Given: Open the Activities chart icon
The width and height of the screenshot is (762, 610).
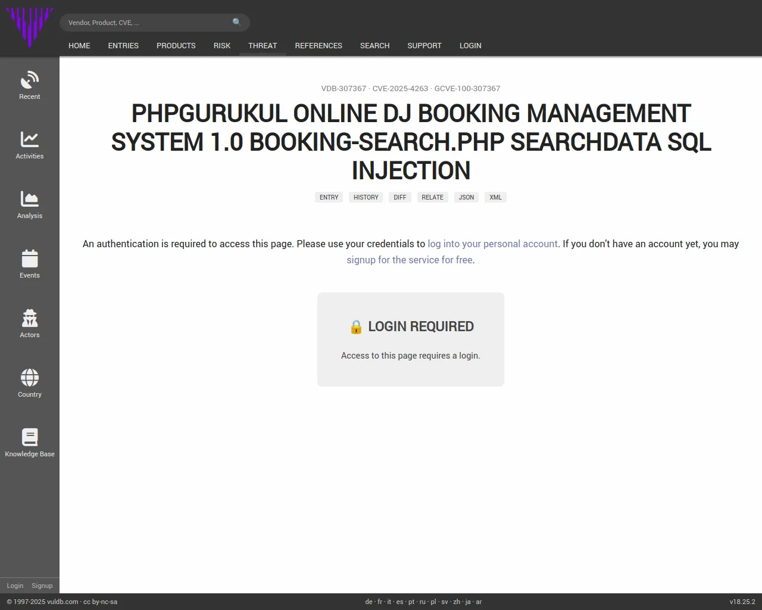Looking at the screenshot, I should [30, 139].
